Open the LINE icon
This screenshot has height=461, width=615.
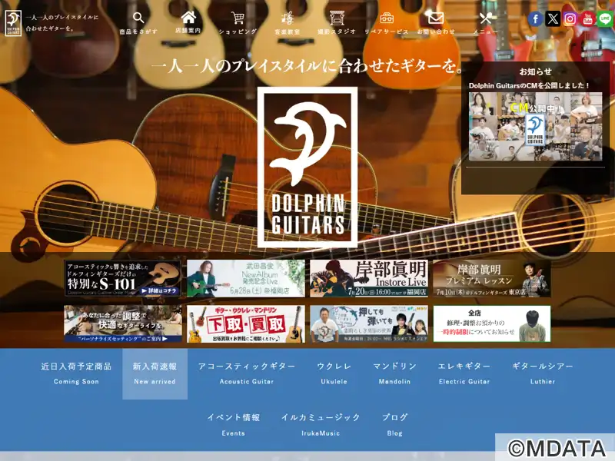[x=604, y=18]
